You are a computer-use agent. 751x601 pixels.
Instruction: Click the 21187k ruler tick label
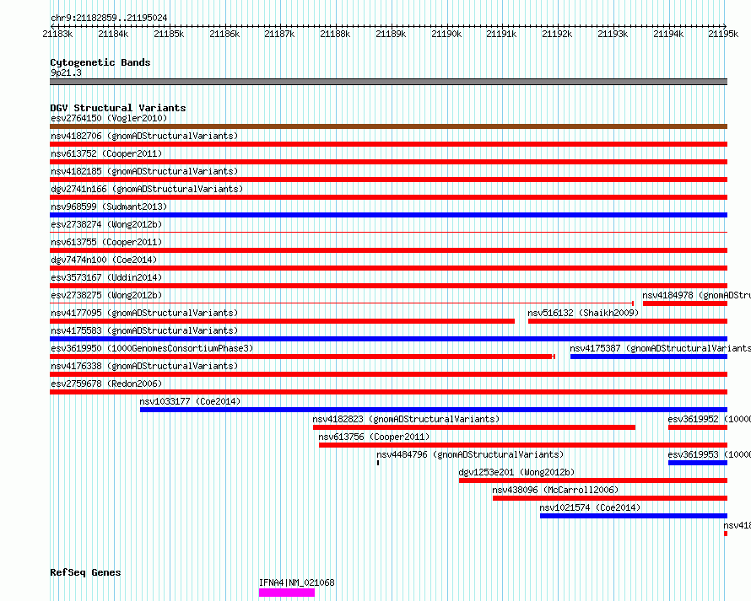point(279,34)
